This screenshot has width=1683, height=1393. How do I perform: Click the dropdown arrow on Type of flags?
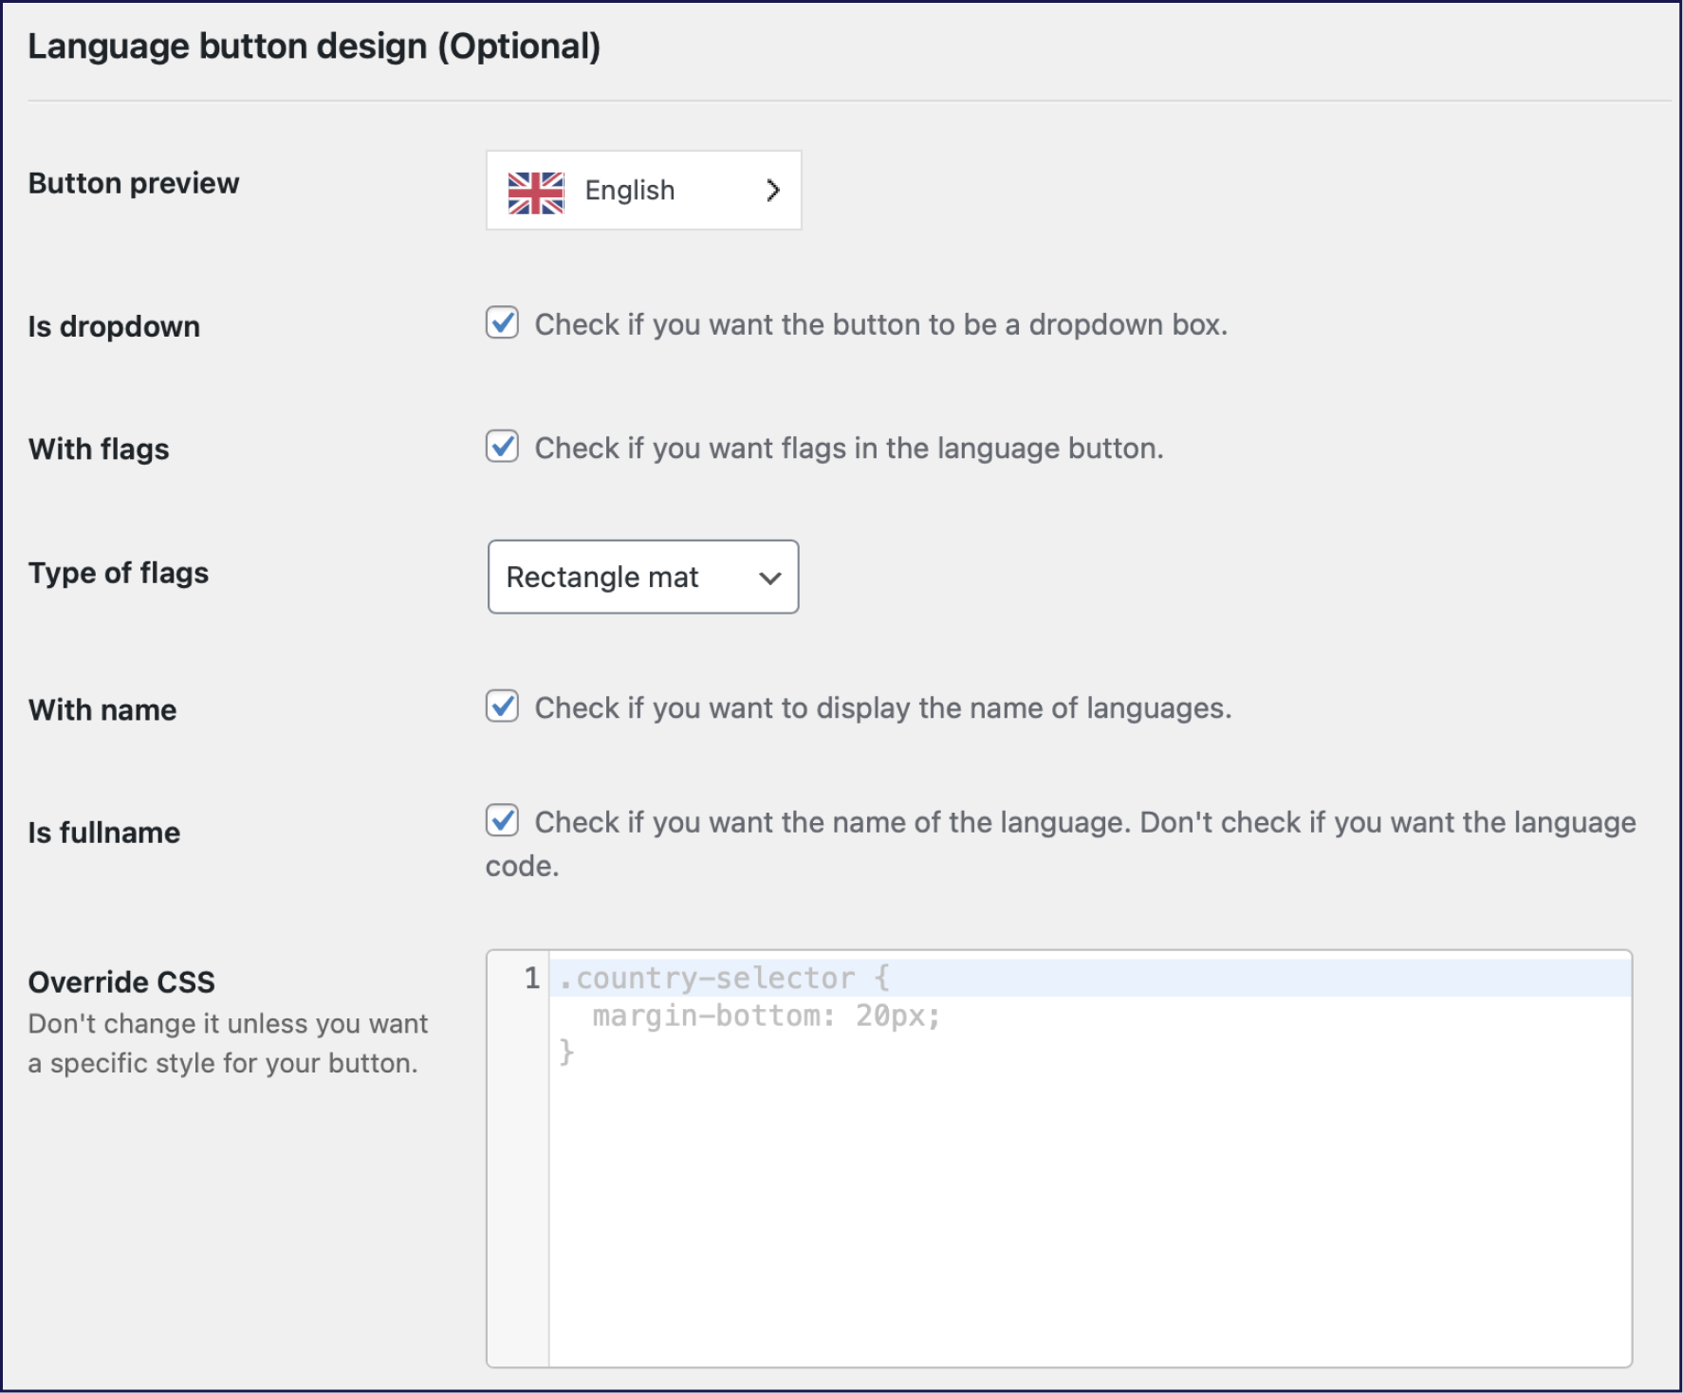pyautogui.click(x=770, y=577)
